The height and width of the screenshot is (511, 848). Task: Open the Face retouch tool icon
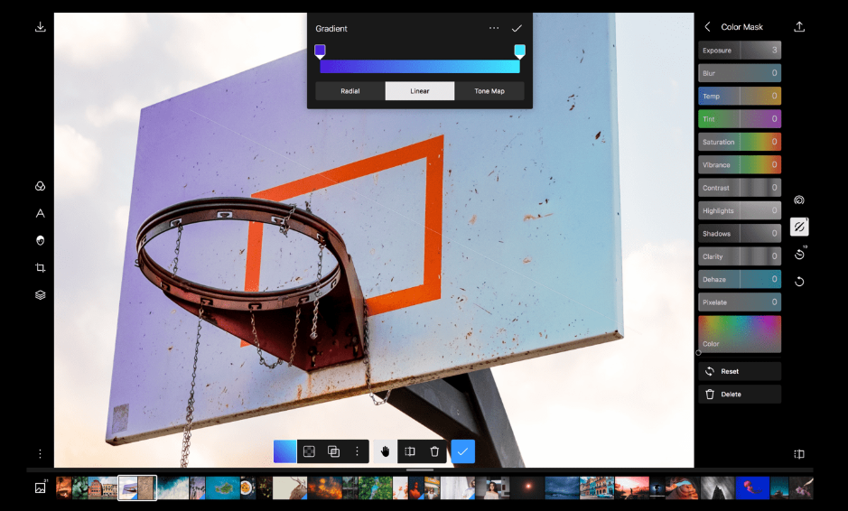click(x=40, y=241)
